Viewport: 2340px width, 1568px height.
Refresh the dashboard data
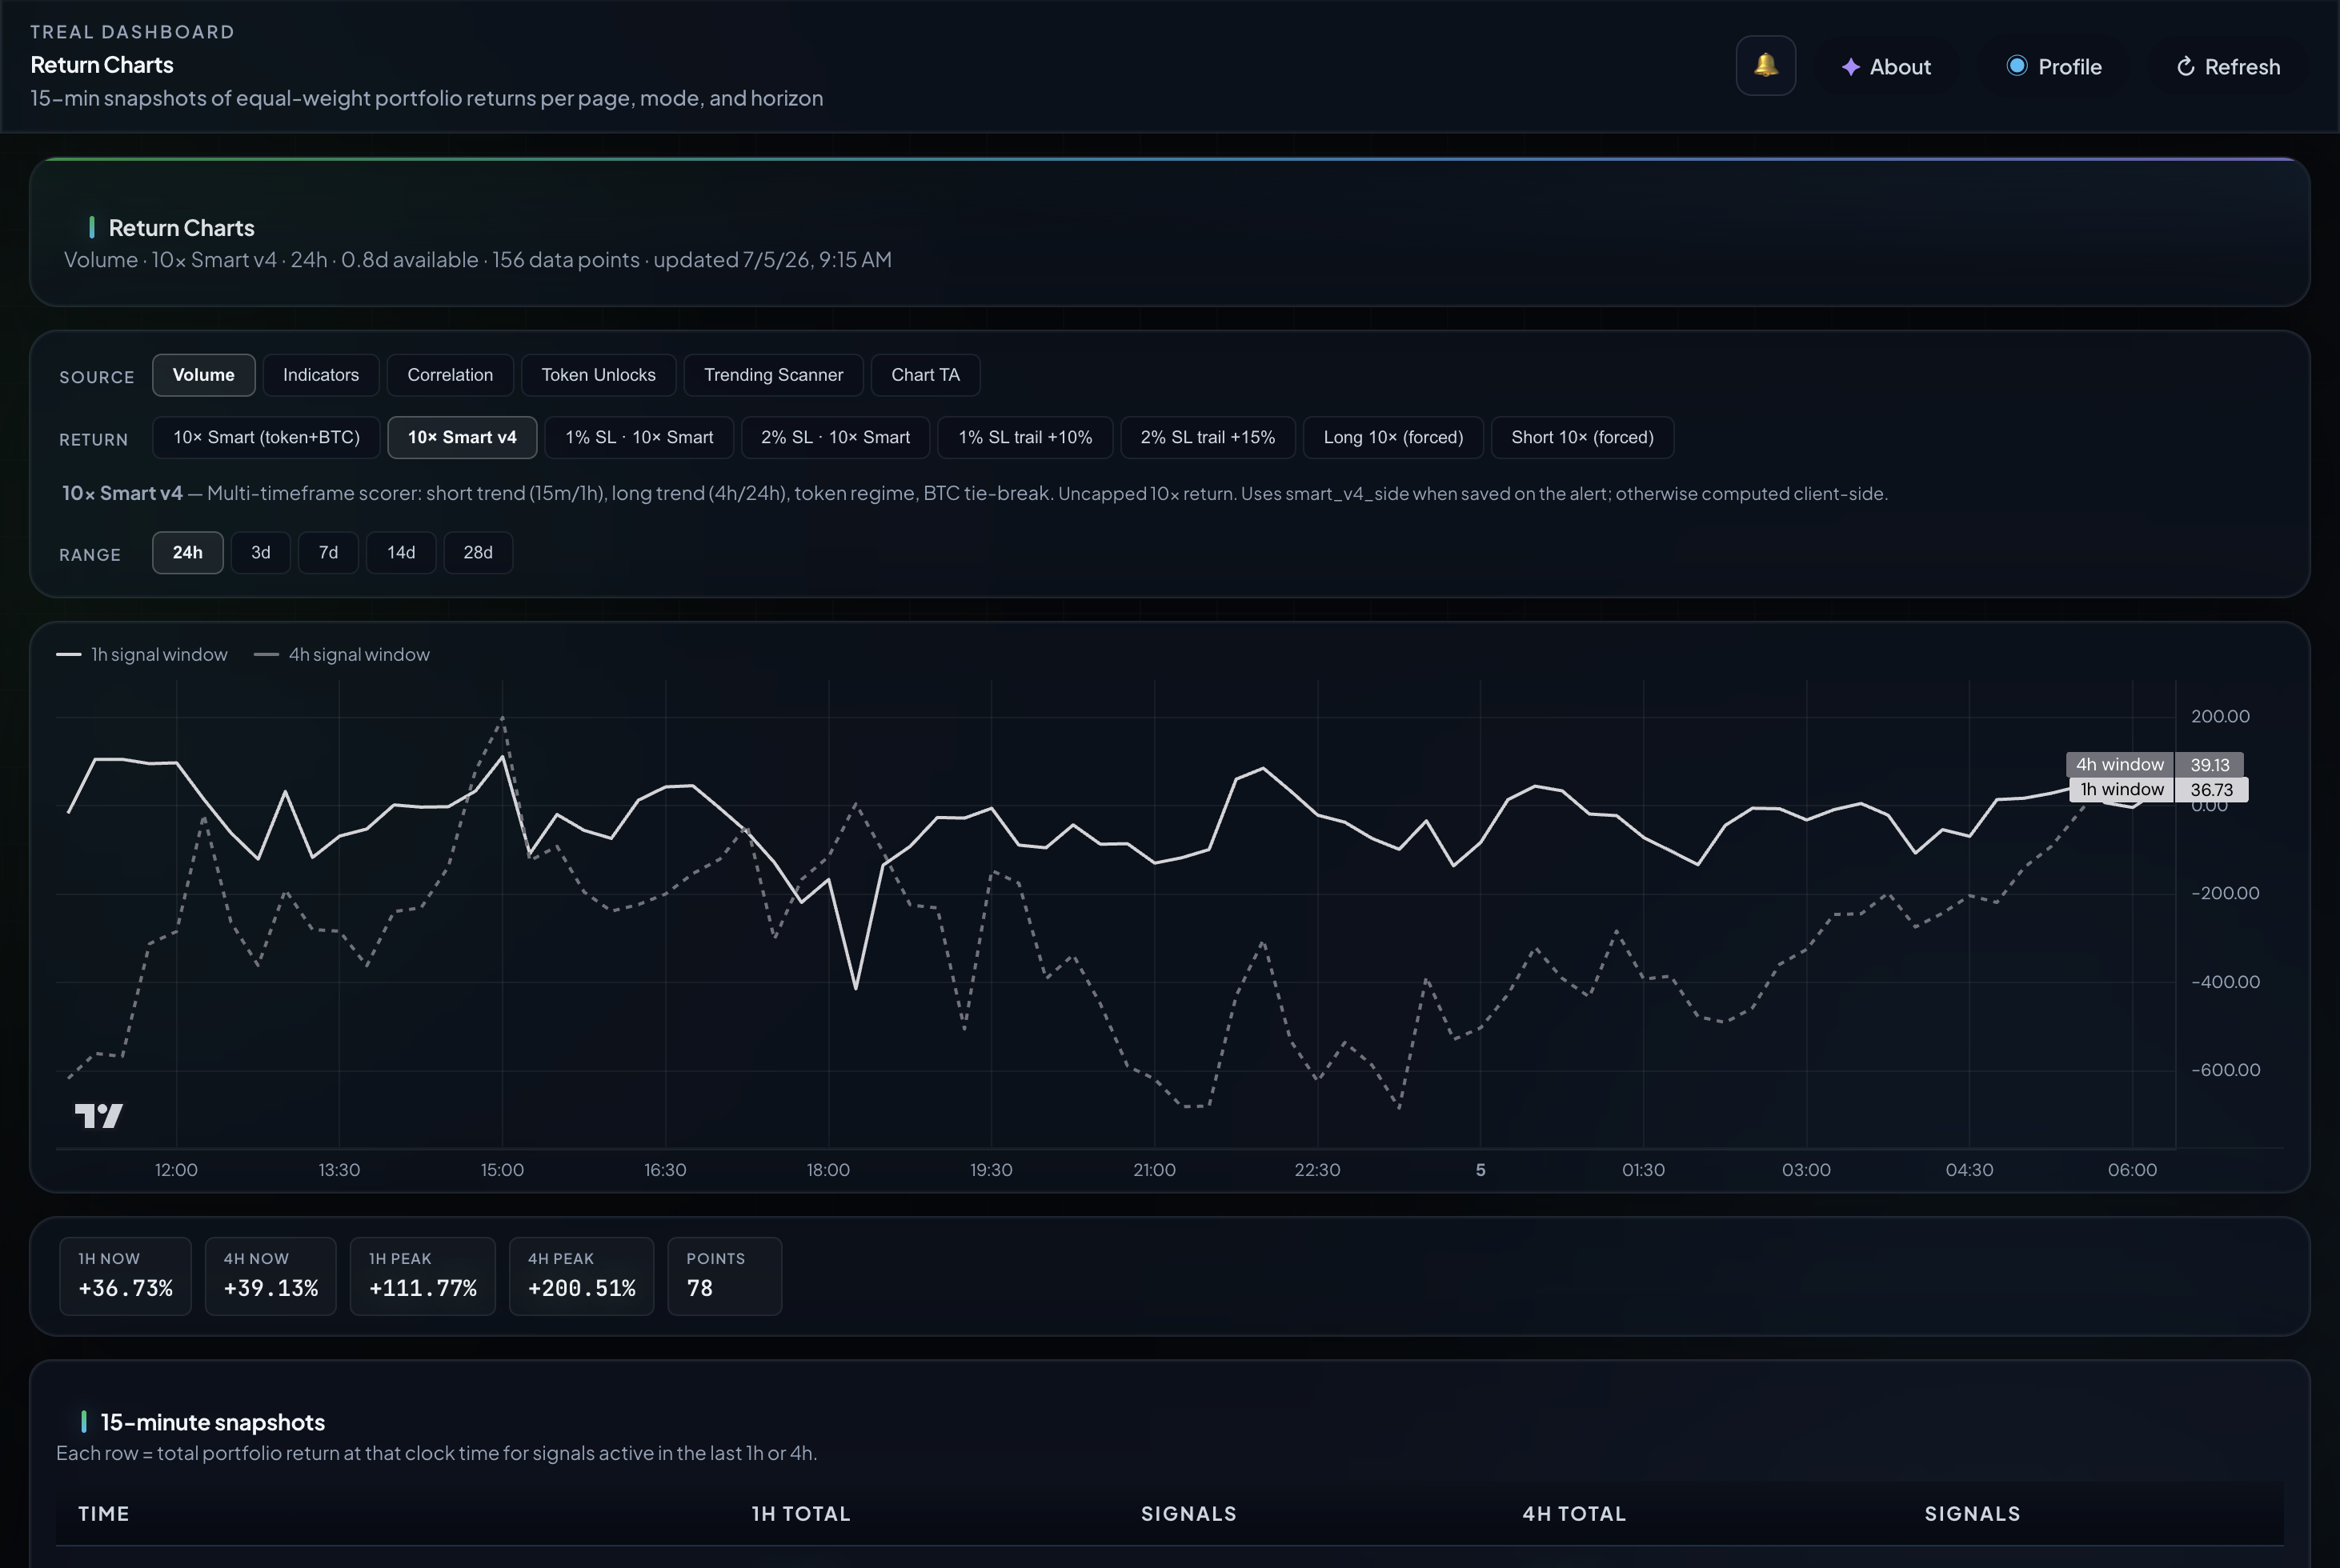point(2228,67)
